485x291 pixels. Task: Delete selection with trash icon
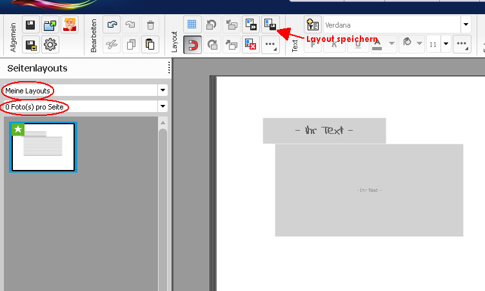[150, 24]
